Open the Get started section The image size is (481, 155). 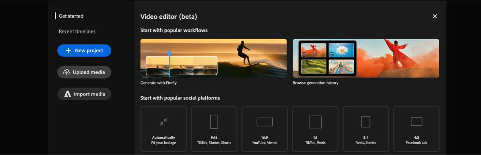(x=71, y=16)
